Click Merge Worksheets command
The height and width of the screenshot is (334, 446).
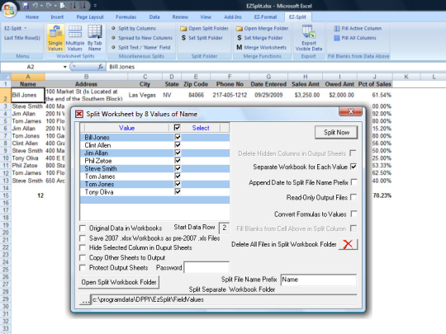262,48
